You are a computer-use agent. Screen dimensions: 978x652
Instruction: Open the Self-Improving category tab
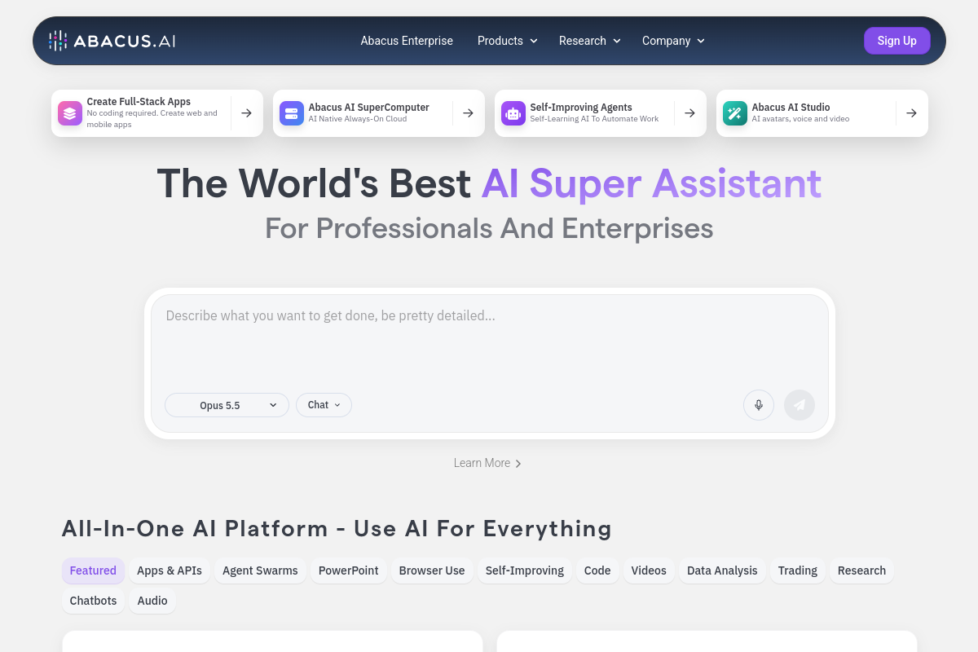click(x=525, y=570)
